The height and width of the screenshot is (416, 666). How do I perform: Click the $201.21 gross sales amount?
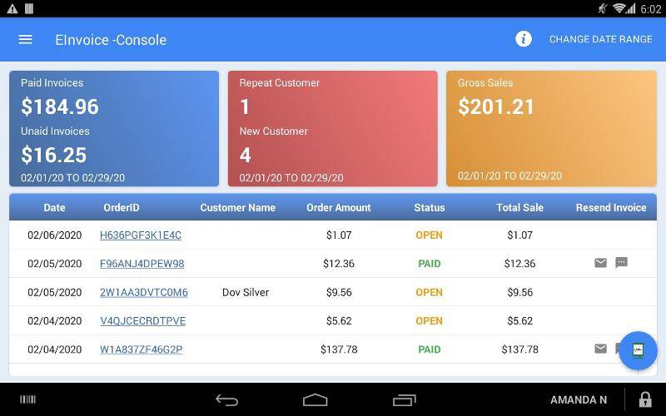click(x=495, y=106)
